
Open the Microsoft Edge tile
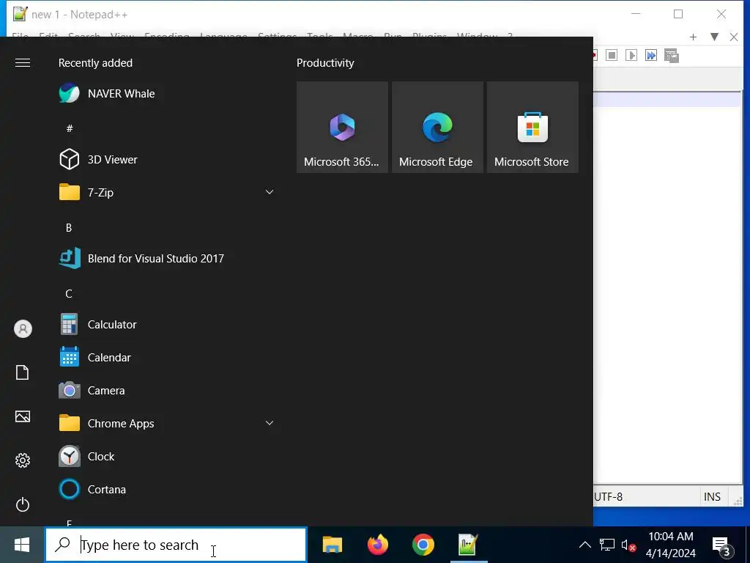click(x=437, y=127)
